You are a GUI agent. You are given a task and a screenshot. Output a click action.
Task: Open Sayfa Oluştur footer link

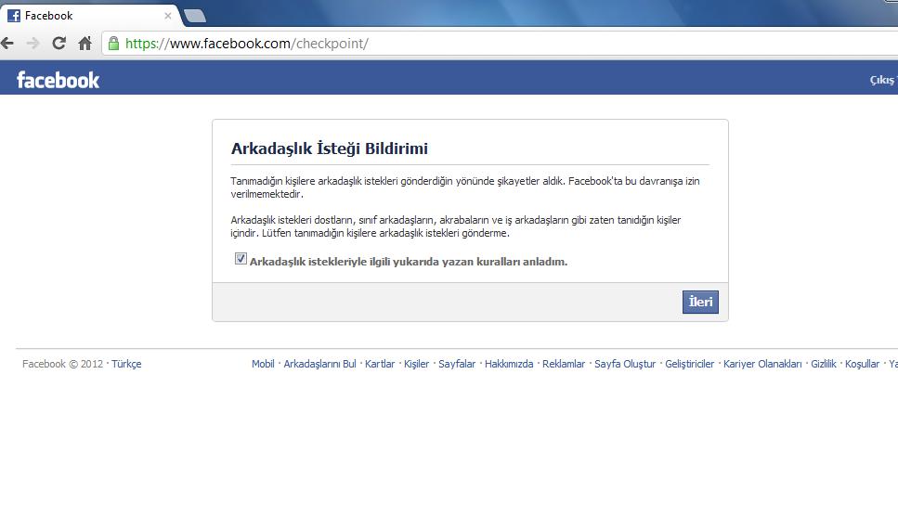click(x=625, y=364)
